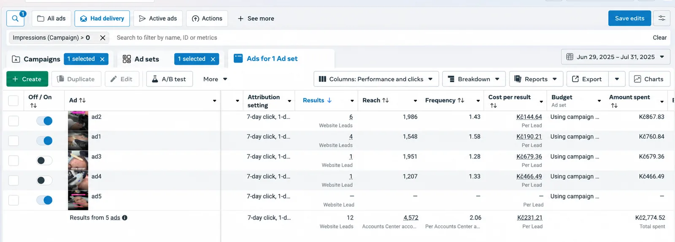Open Ad column options caret
Screen dimensions: 675x242
pyautogui.click(x=214, y=101)
